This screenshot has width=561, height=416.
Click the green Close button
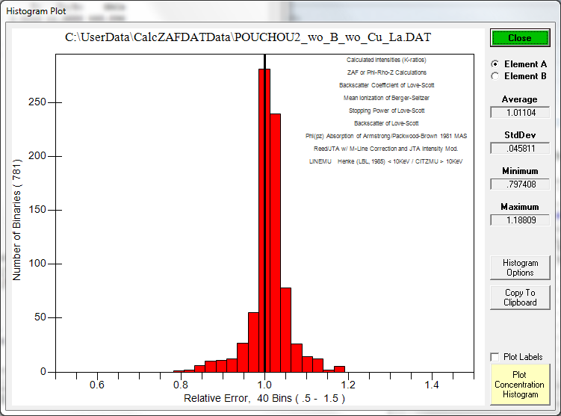click(520, 38)
